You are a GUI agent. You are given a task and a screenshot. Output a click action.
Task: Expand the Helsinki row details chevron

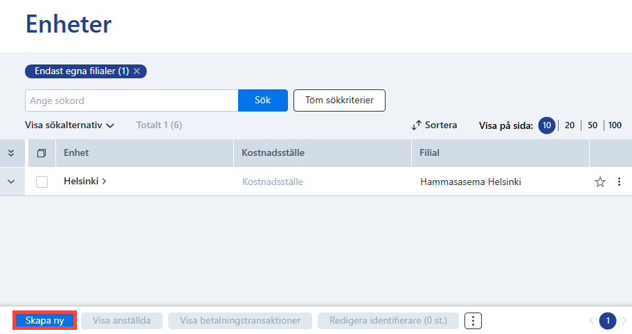[11, 182]
